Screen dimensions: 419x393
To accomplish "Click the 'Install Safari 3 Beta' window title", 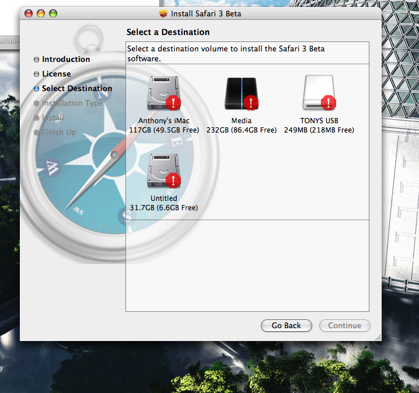I will point(206,13).
